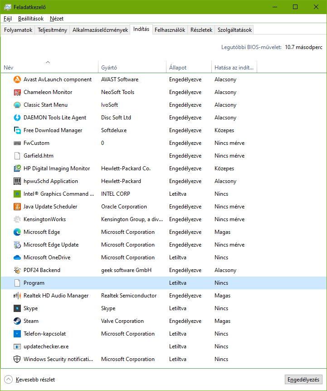Viewport: 327px width, 391px height.
Task: Click the Java Update Scheduler icon
Action: [17, 207]
